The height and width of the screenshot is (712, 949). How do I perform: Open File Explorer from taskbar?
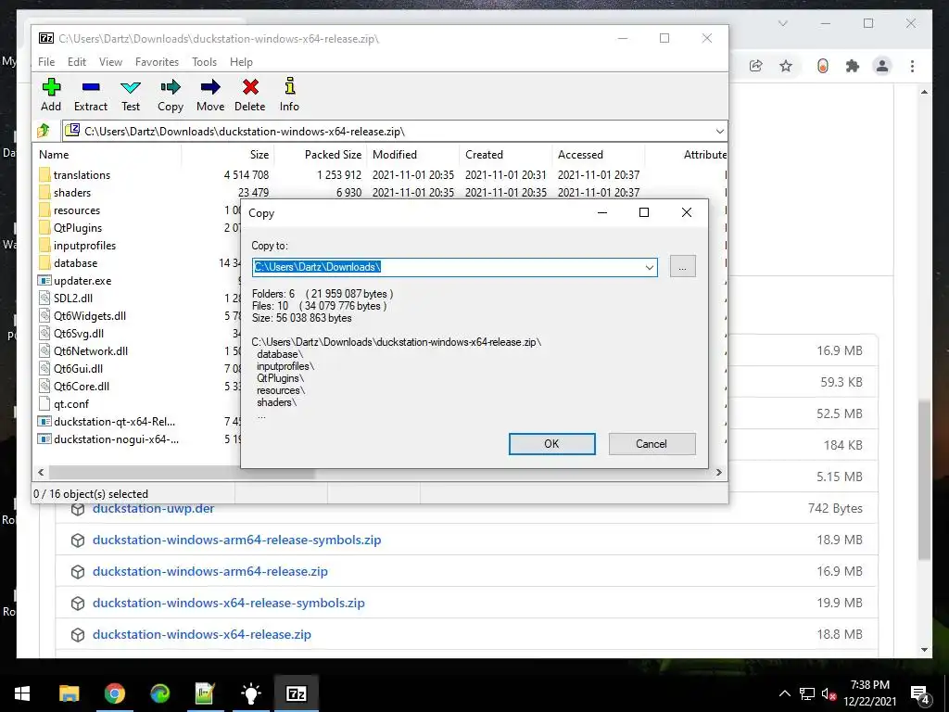[69, 693]
